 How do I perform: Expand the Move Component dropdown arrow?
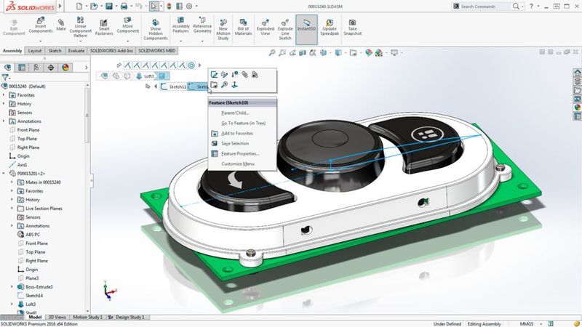[x=128, y=41]
